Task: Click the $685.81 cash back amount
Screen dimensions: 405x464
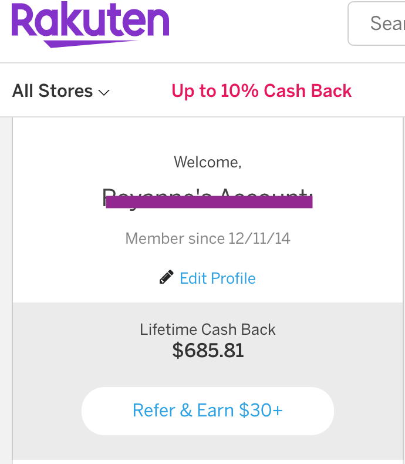Action: [x=208, y=351]
